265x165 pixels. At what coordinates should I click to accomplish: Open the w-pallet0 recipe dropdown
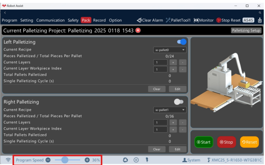tap(170, 50)
